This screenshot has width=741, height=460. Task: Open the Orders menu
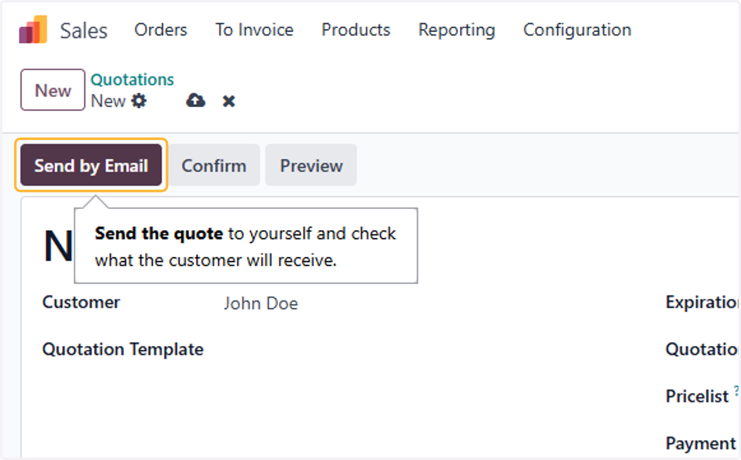pyautogui.click(x=161, y=30)
